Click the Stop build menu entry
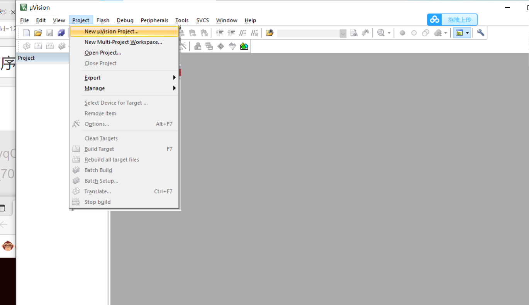The height and width of the screenshot is (305, 529). (x=124, y=202)
